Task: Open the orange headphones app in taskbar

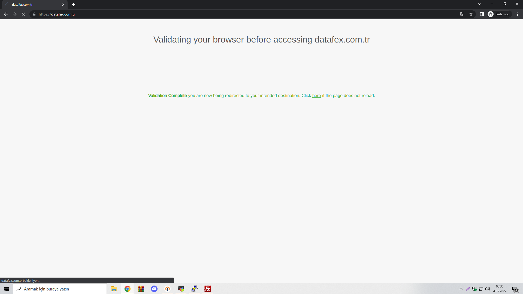Action: (167, 289)
